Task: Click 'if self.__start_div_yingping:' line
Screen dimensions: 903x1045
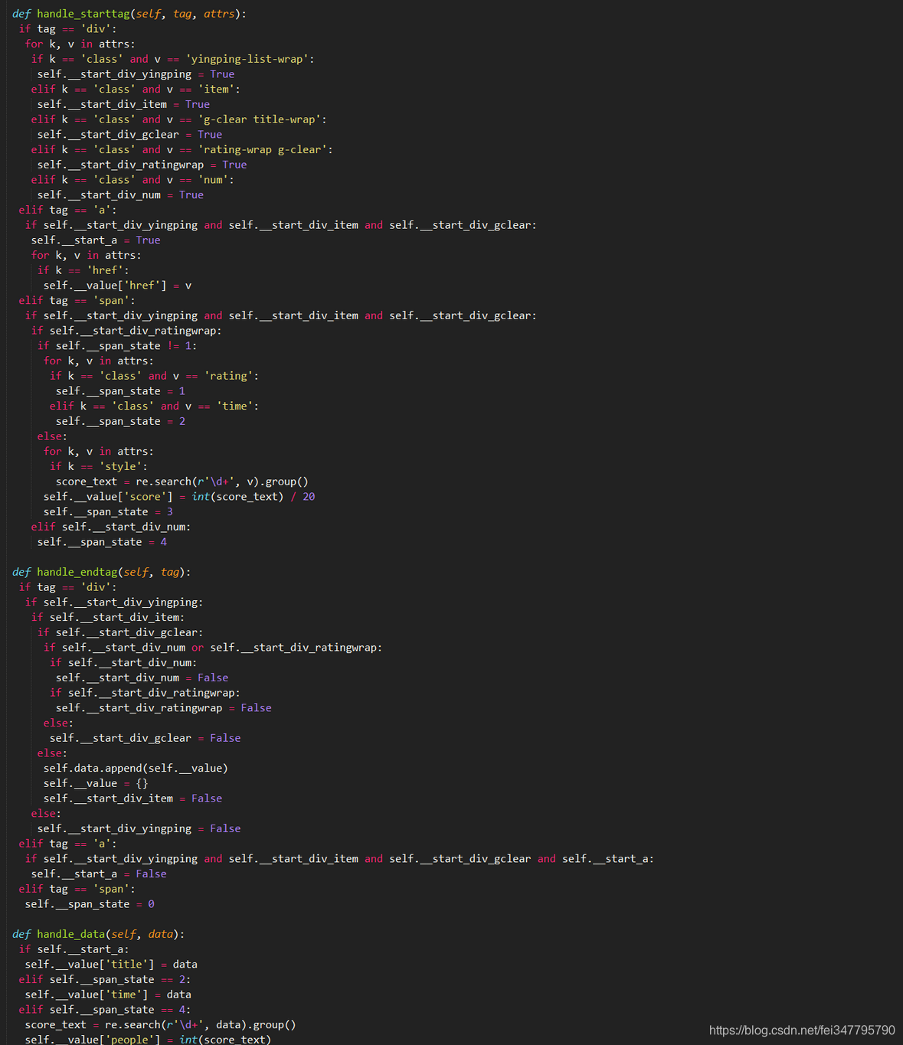Action: 114,603
